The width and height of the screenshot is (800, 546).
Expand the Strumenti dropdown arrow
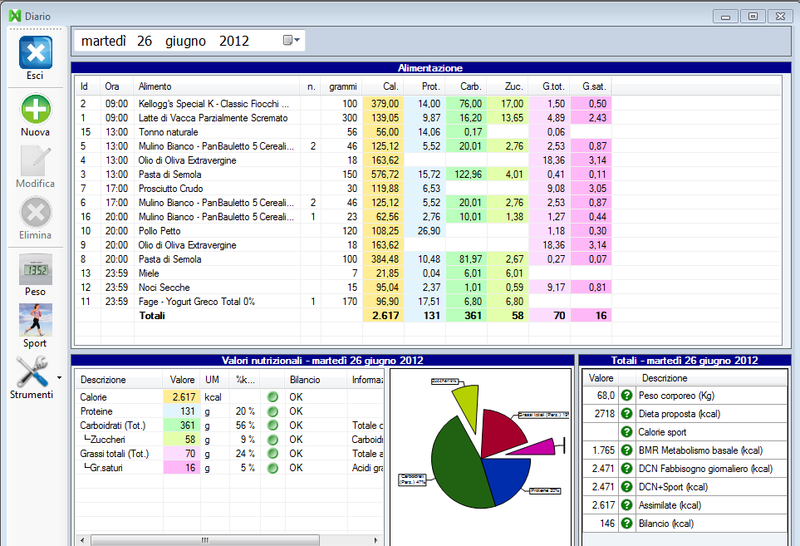pyautogui.click(x=59, y=378)
